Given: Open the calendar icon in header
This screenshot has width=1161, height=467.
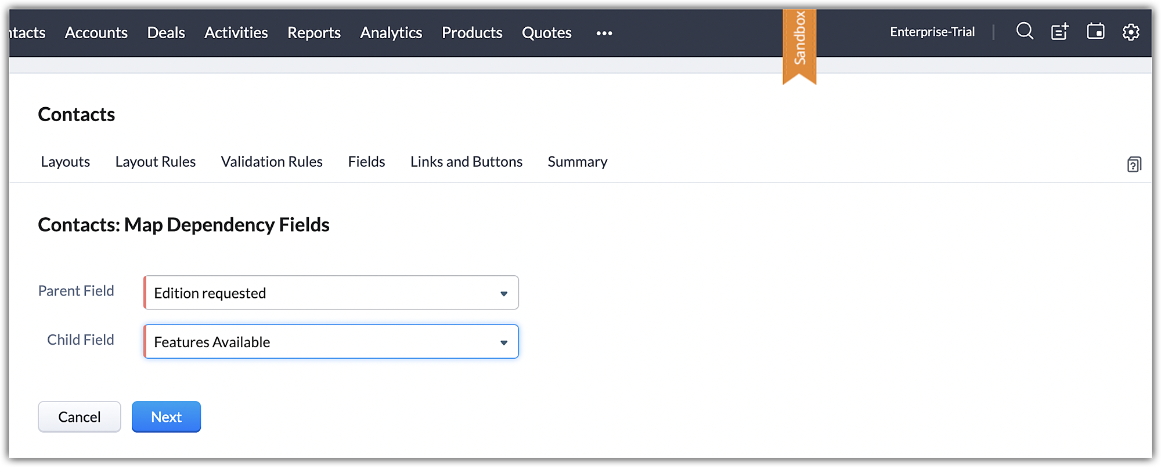Looking at the screenshot, I should pyautogui.click(x=1095, y=31).
